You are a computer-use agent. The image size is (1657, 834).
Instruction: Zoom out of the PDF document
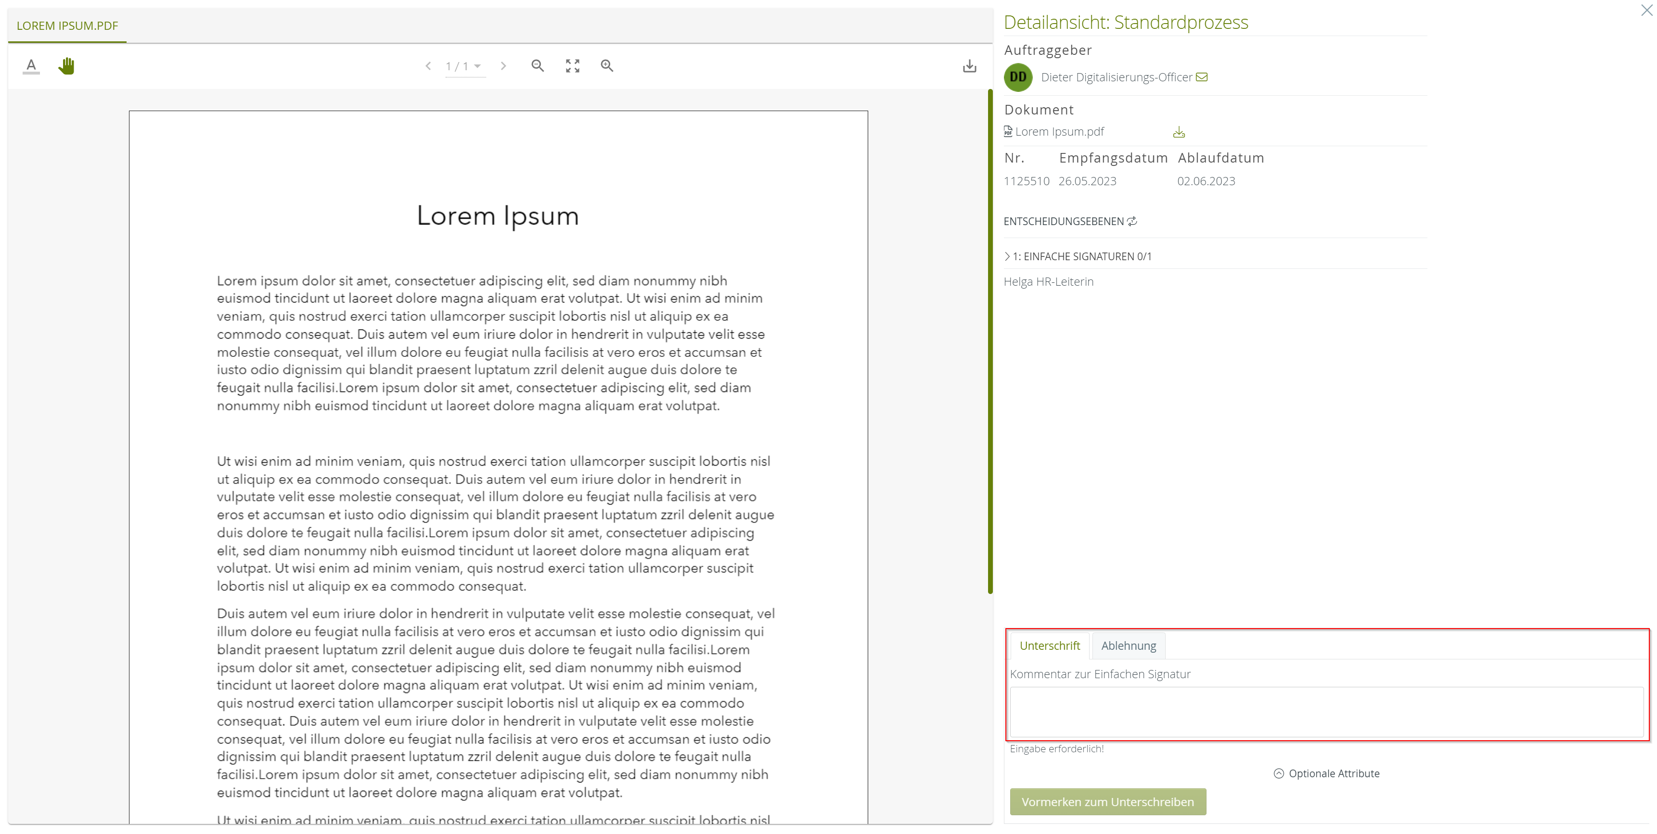(x=538, y=65)
